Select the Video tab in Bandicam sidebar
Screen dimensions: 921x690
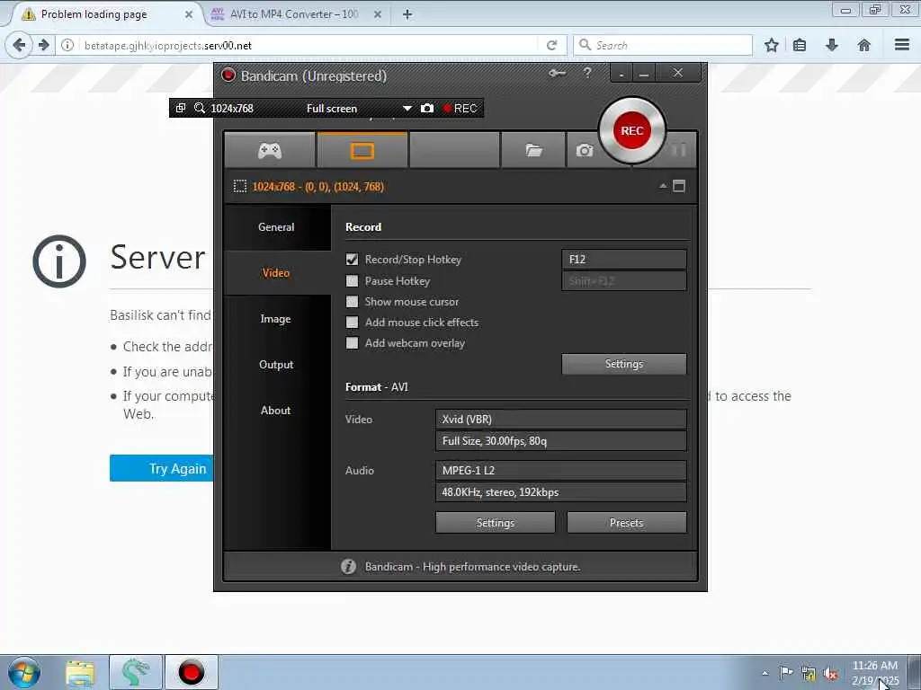[276, 273]
